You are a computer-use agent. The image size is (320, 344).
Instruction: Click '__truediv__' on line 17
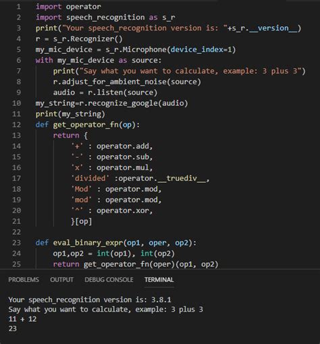pyautogui.click(x=182, y=178)
